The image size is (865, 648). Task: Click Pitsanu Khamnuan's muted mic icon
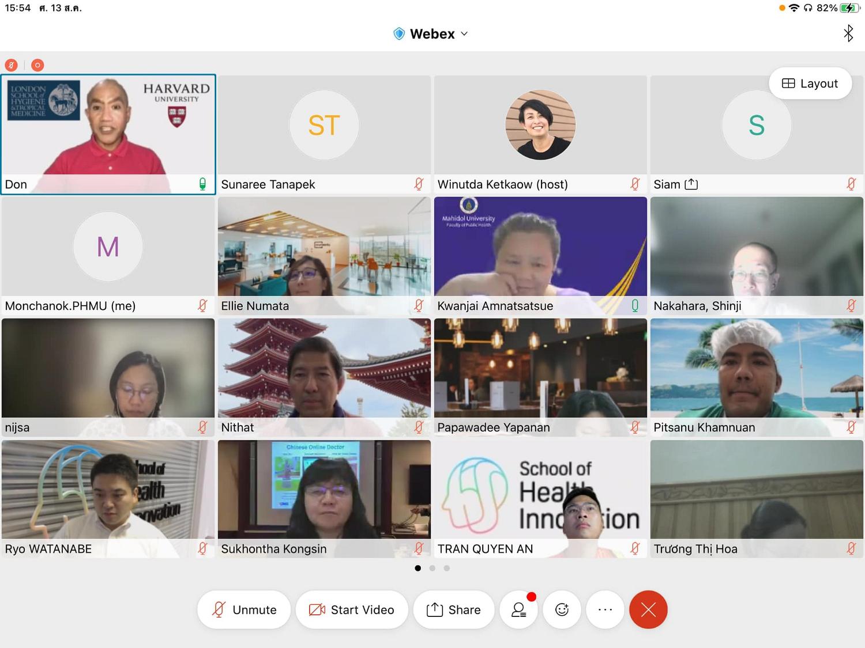click(x=851, y=427)
